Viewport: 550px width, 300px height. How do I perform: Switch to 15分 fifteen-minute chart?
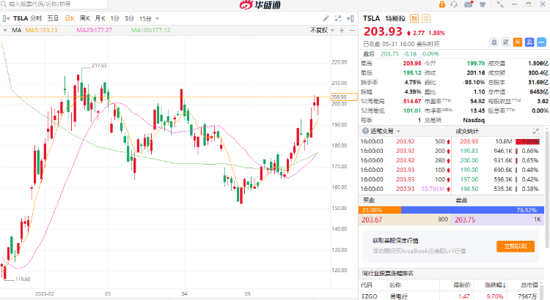click(145, 18)
